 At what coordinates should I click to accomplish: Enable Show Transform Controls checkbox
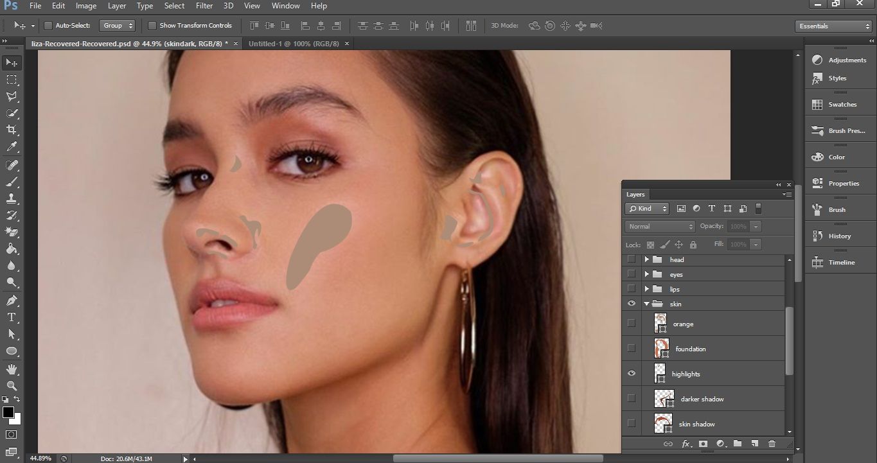click(152, 26)
